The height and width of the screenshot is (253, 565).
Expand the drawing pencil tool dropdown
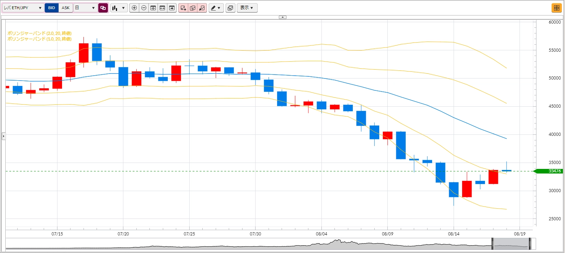[x=216, y=8]
